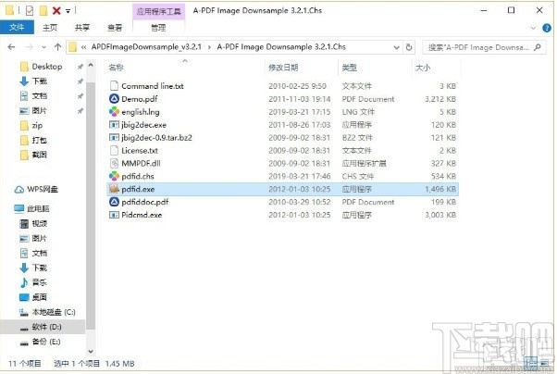Click the english.lng file icon
This screenshot has height=374, width=557.
point(114,112)
